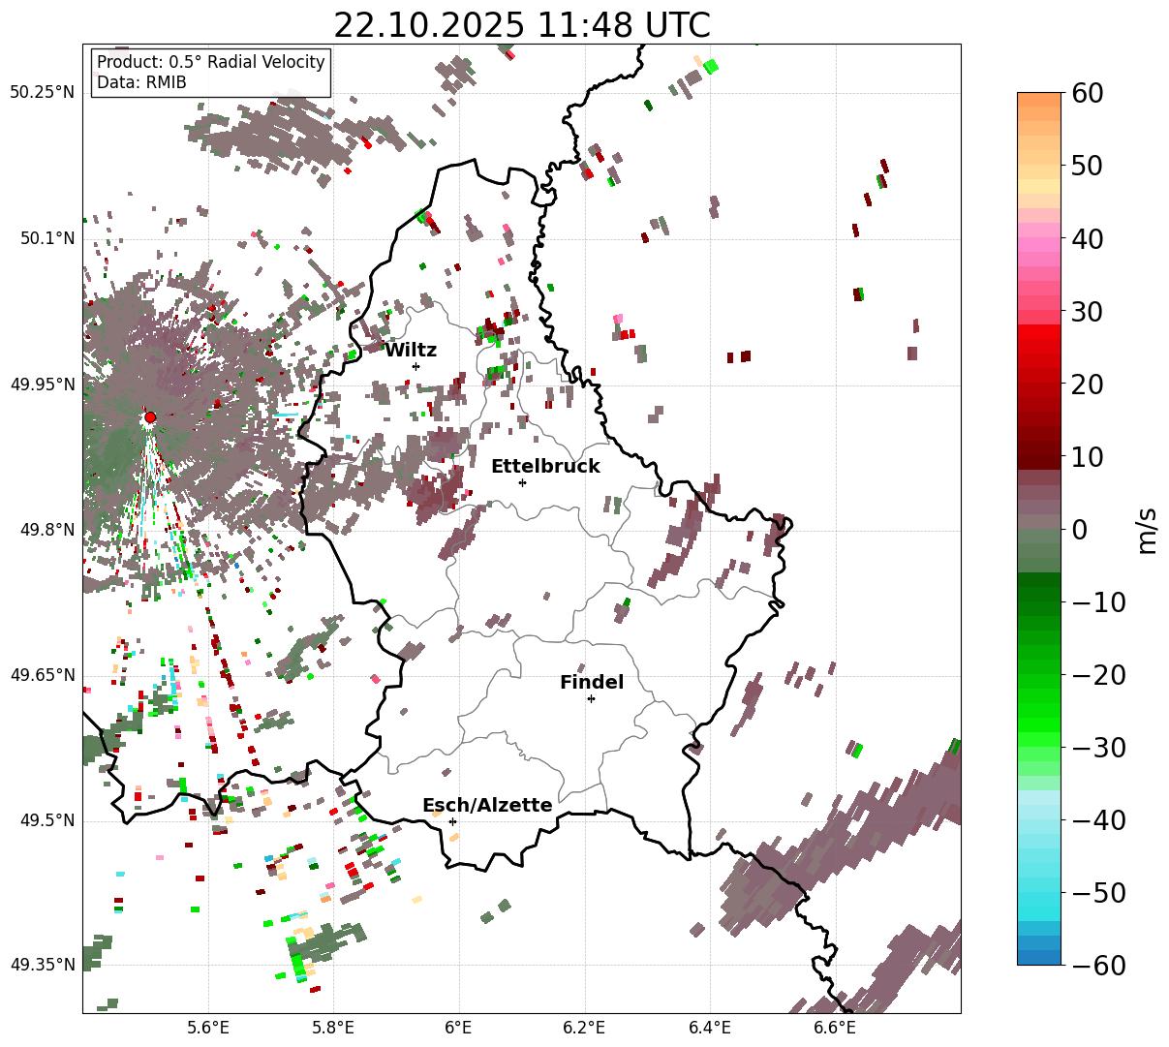Click the 'Esch/Alzette' city label
1169x1047 pixels.
click(487, 806)
